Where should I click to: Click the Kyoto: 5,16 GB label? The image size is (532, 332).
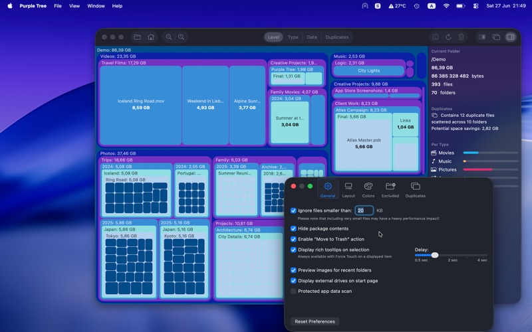179,236
